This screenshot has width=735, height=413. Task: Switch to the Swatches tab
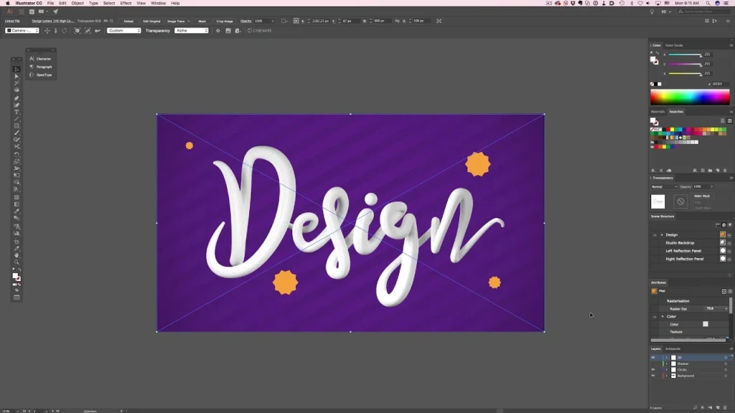pos(676,111)
